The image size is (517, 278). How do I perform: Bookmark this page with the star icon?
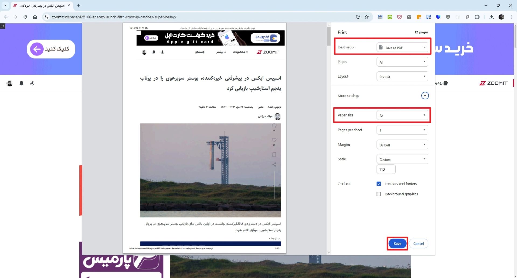(x=367, y=17)
